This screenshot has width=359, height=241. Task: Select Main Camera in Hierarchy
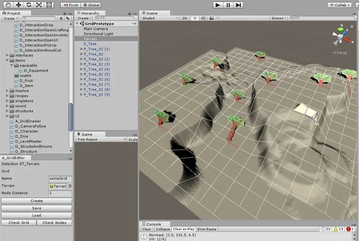(96, 29)
